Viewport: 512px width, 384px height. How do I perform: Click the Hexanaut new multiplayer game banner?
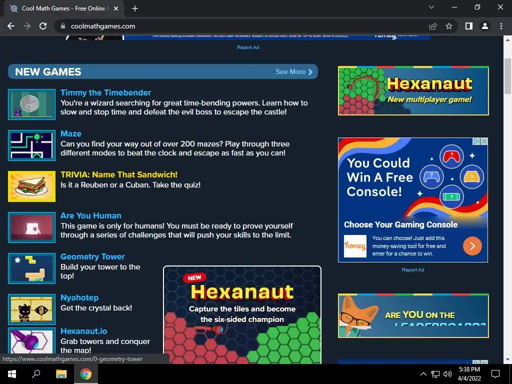pos(413,91)
